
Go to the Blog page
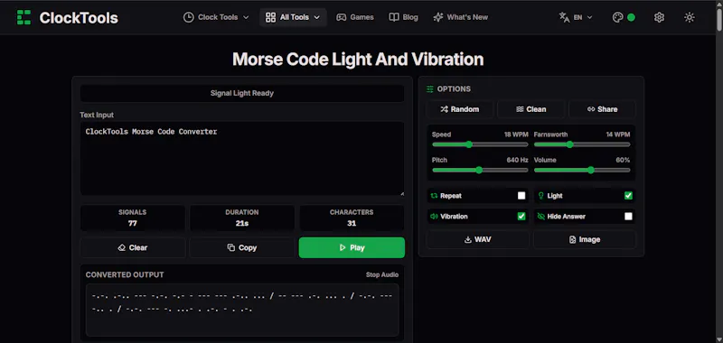tap(404, 17)
